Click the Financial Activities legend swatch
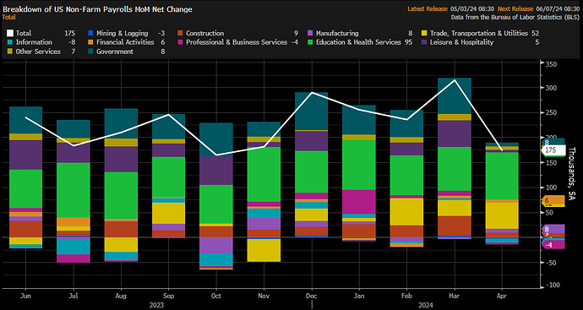This screenshot has height=310, width=583. pyautogui.click(x=90, y=42)
